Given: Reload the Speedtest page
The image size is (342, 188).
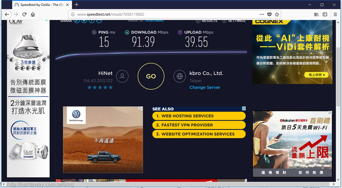Looking at the screenshot, I should [24, 14].
